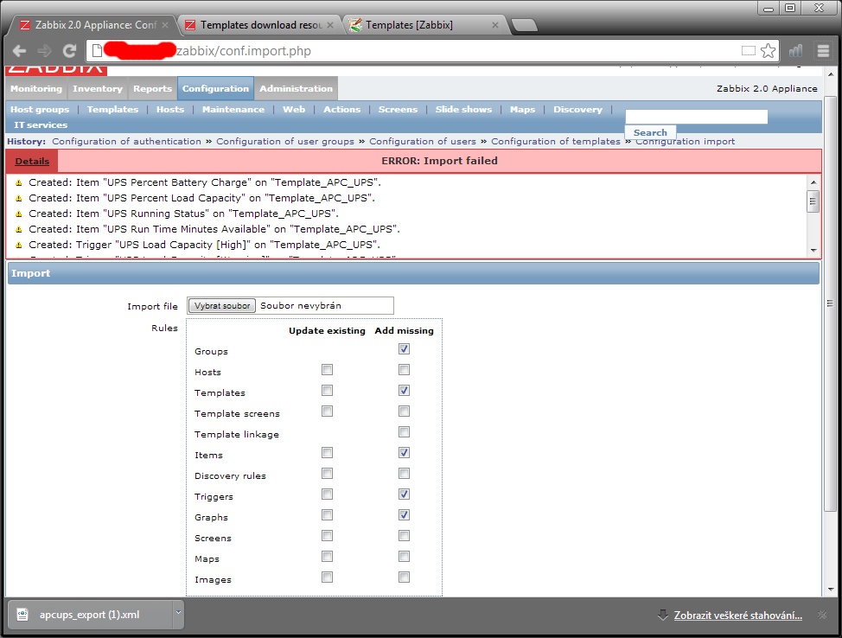The image size is (842, 638).
Task: Go to Host groups submenu
Action: (40, 110)
